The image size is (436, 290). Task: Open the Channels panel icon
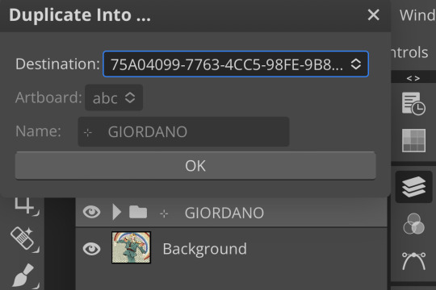coord(413,224)
